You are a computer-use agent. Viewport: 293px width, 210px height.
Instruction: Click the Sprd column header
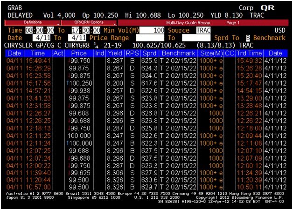pyautogui.click(x=149, y=54)
